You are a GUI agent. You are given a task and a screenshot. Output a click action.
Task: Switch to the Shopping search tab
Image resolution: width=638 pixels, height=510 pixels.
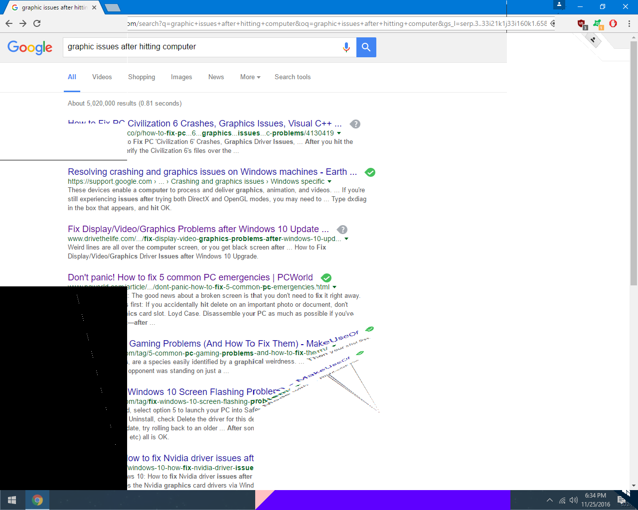[x=142, y=77]
